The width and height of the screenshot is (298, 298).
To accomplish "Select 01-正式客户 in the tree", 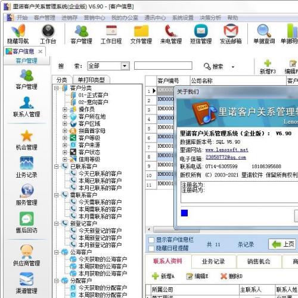I will tap(93, 95).
